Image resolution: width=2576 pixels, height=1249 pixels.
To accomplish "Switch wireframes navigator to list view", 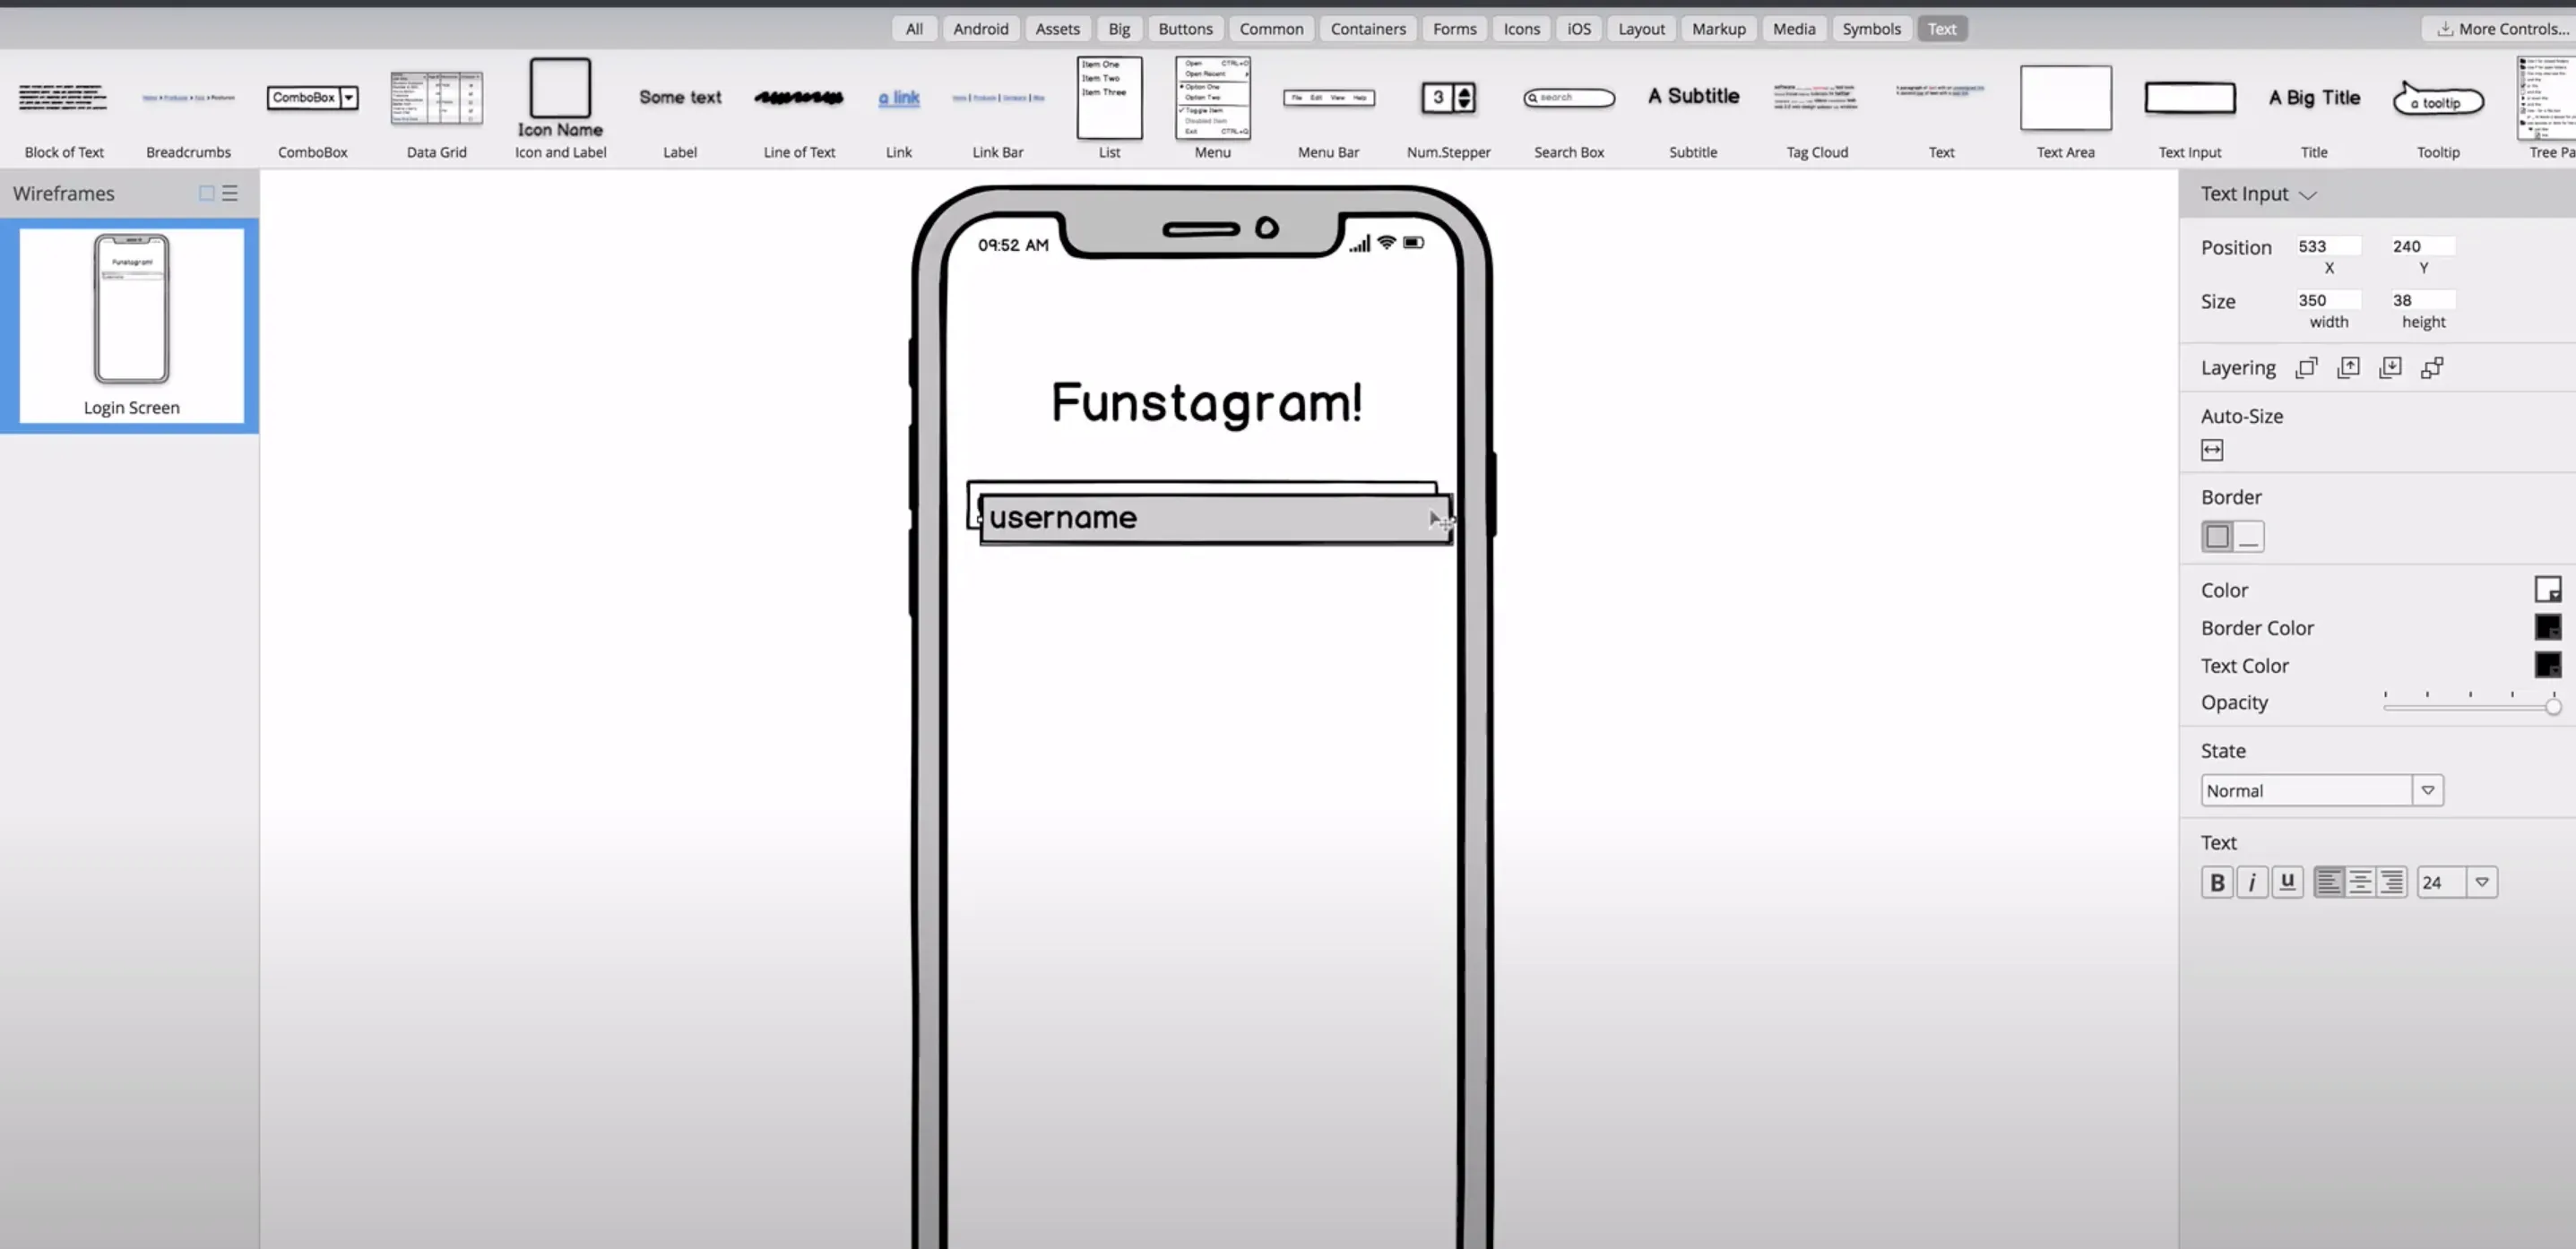I will coord(230,193).
